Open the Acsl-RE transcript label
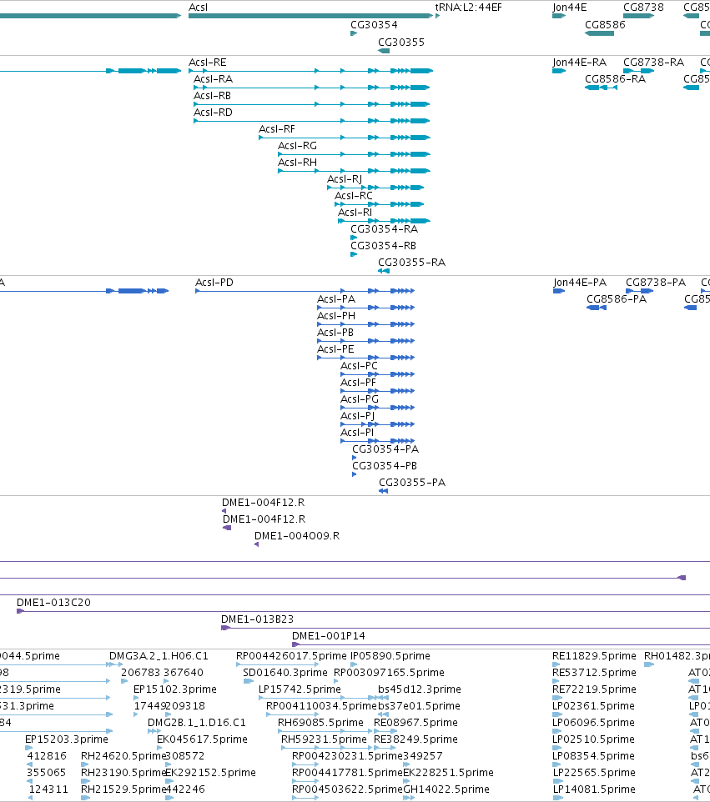 pyautogui.click(x=207, y=63)
